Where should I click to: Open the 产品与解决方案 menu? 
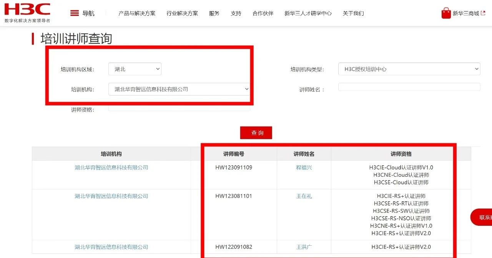click(x=137, y=13)
